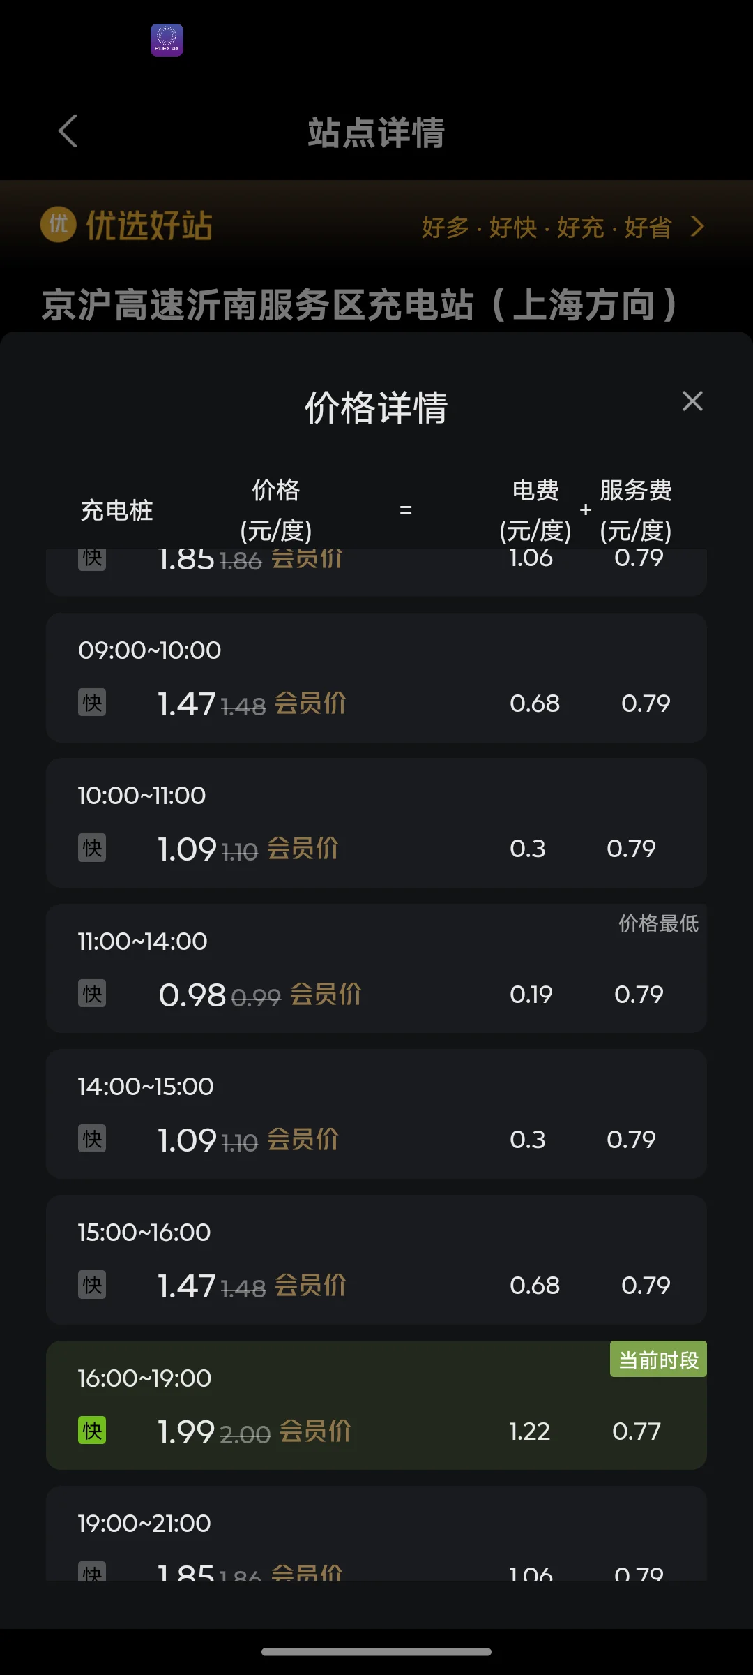This screenshot has height=1675, width=753.
Task: Tap the 价格最低 lowest price label
Action: (x=658, y=923)
